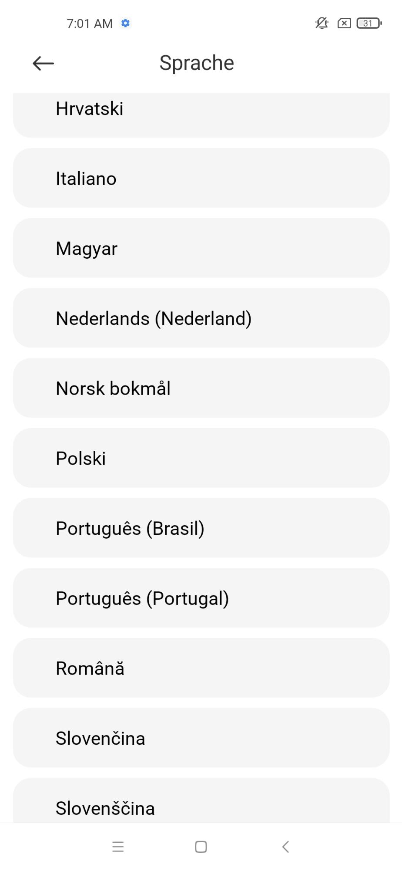
Task: Tap the back arrow in the header
Action: [x=43, y=64]
